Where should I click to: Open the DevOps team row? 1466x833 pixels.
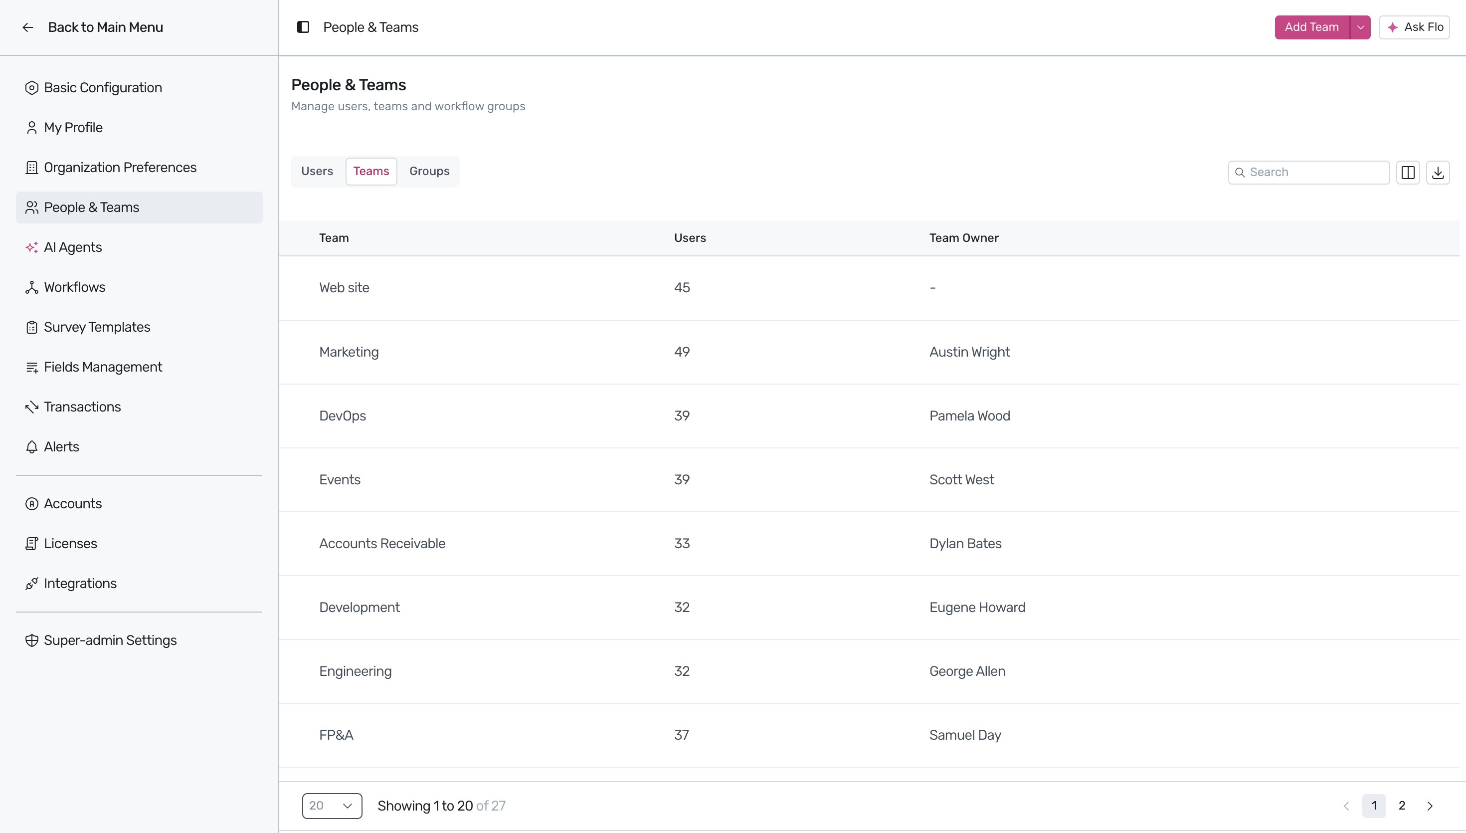pyautogui.click(x=870, y=416)
